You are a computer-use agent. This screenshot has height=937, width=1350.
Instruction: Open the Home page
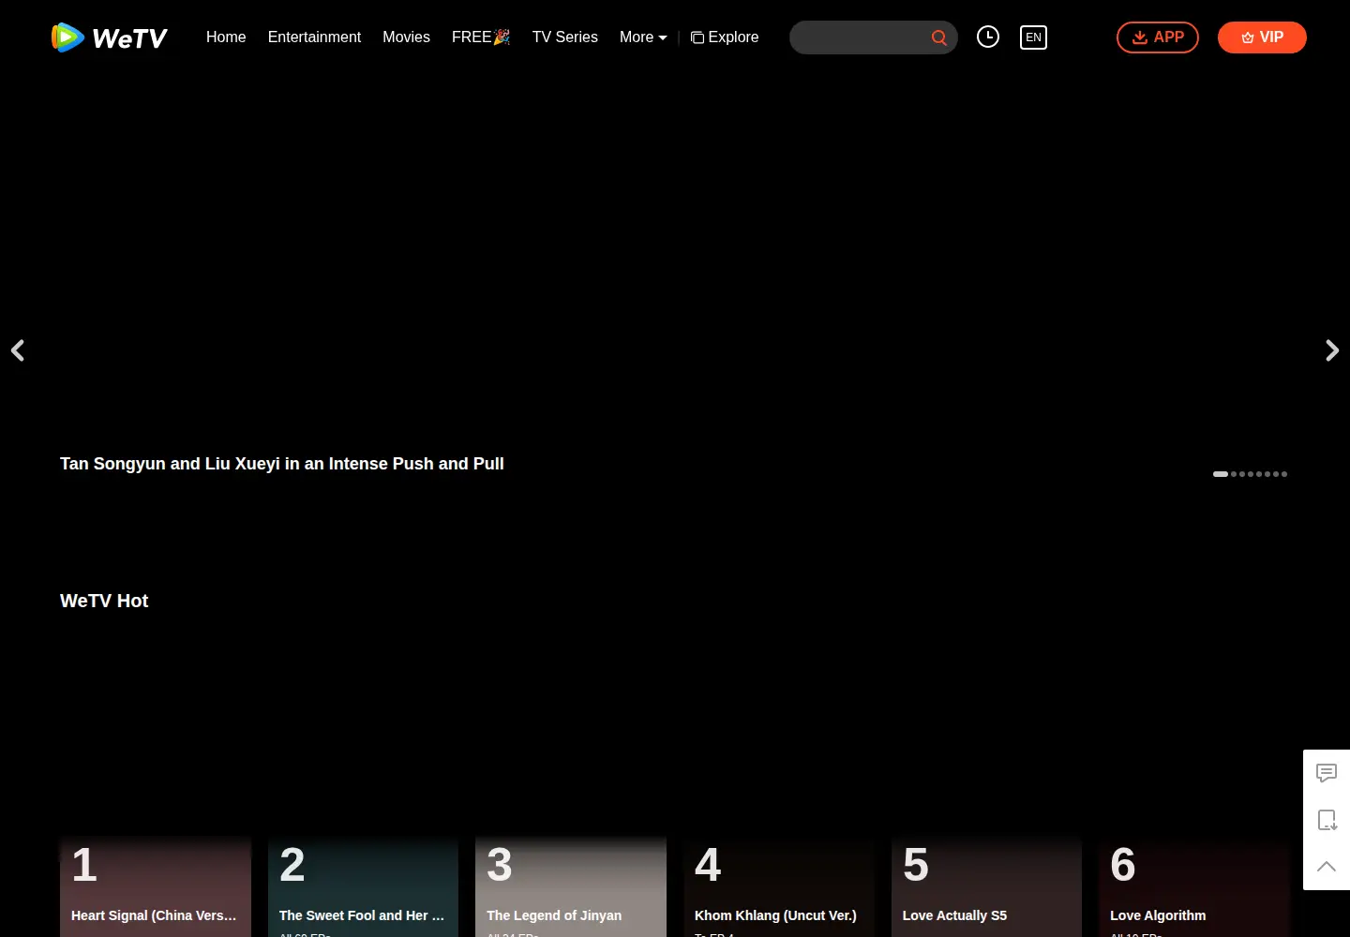(x=226, y=37)
